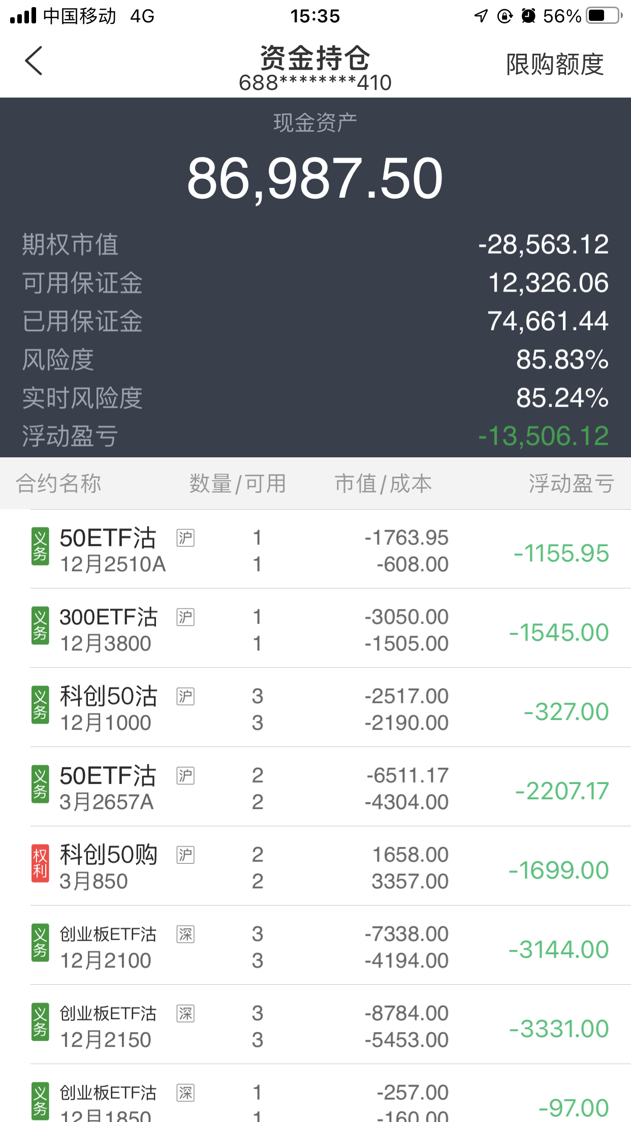Screen dimensions: 631x1122
Task: Tap the 义务 badge on 50ETF沽 12月2510A
Action: [x=40, y=546]
